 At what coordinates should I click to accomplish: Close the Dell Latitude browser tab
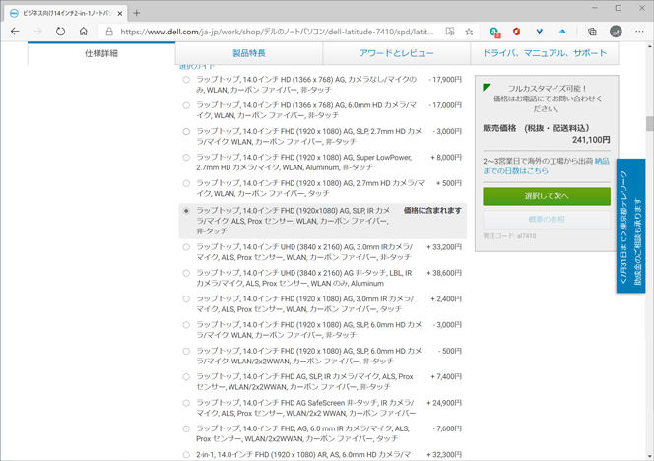click(x=120, y=14)
